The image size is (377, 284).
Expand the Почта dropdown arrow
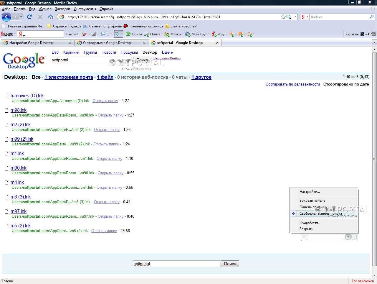pyautogui.click(x=162, y=34)
